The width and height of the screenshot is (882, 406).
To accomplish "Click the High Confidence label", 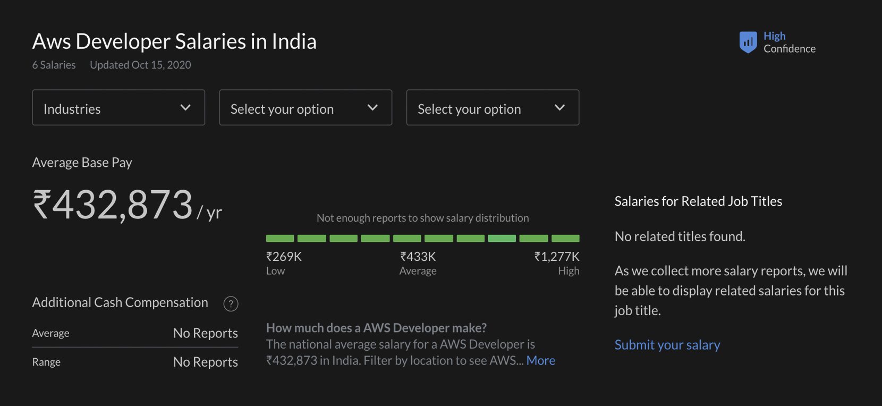I will point(790,42).
